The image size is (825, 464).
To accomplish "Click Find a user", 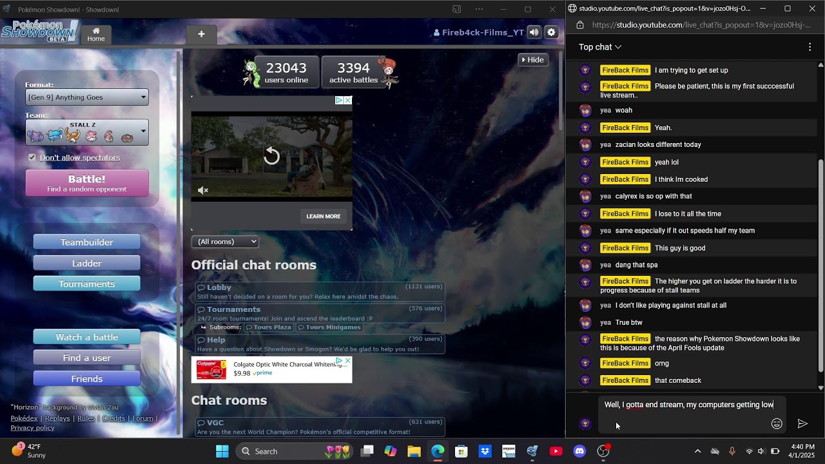I will point(87,358).
